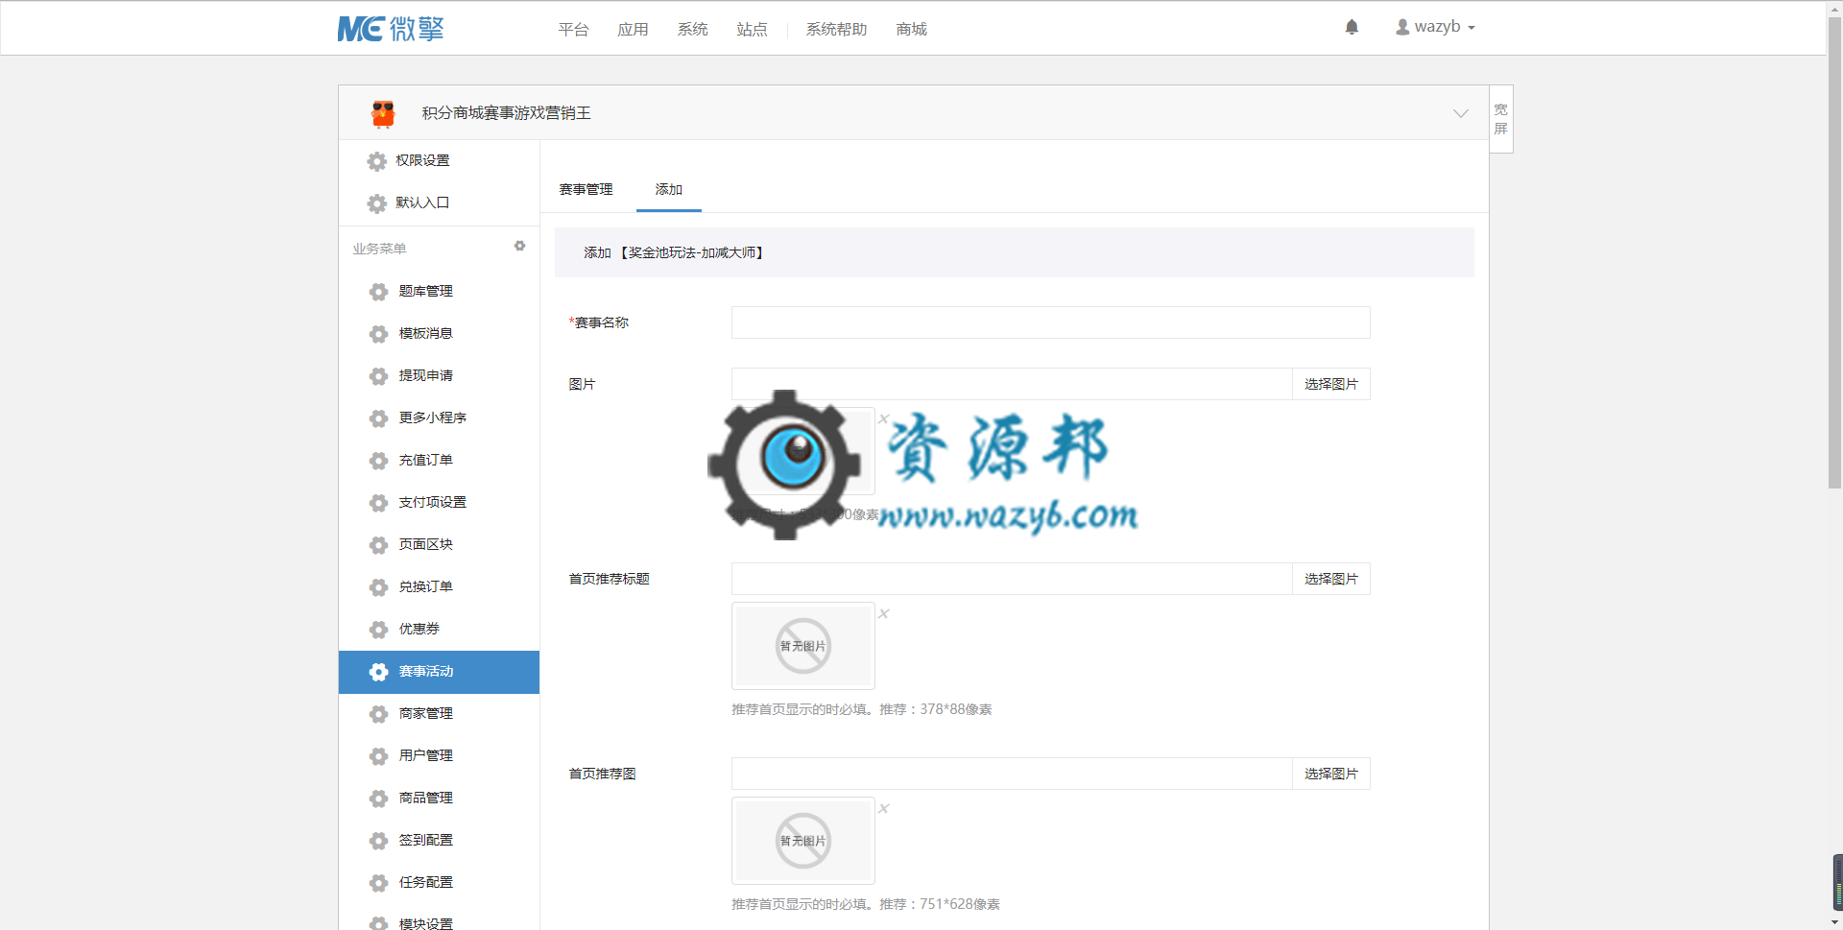Open the 系统帮助 menu
This screenshot has height=930, width=1843.
837,30
